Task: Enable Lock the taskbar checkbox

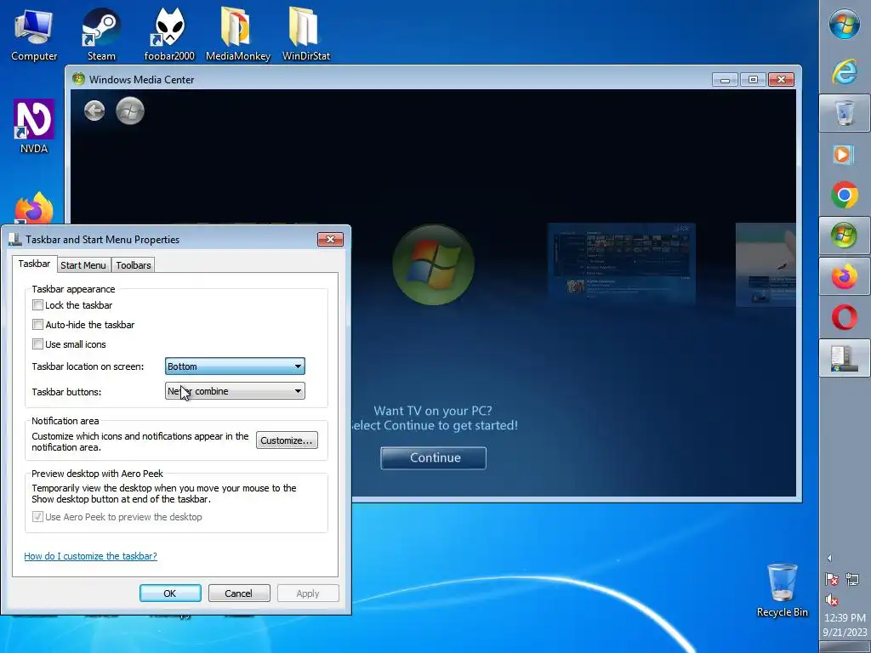Action: click(x=37, y=305)
